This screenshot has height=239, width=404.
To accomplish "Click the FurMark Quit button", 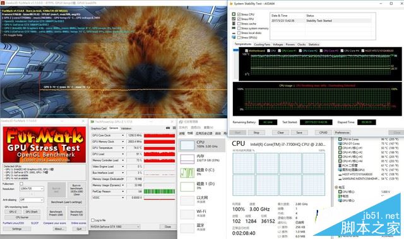I will click(x=79, y=229).
